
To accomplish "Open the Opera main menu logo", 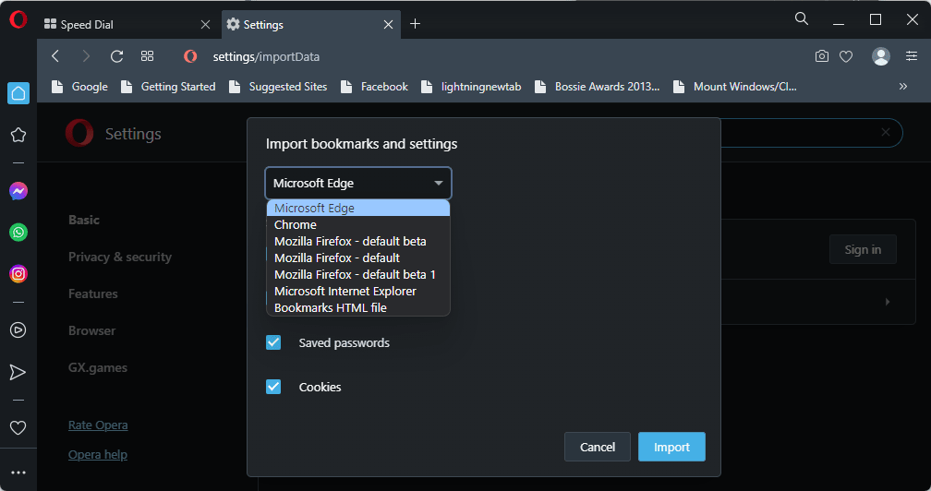I will 18,19.
